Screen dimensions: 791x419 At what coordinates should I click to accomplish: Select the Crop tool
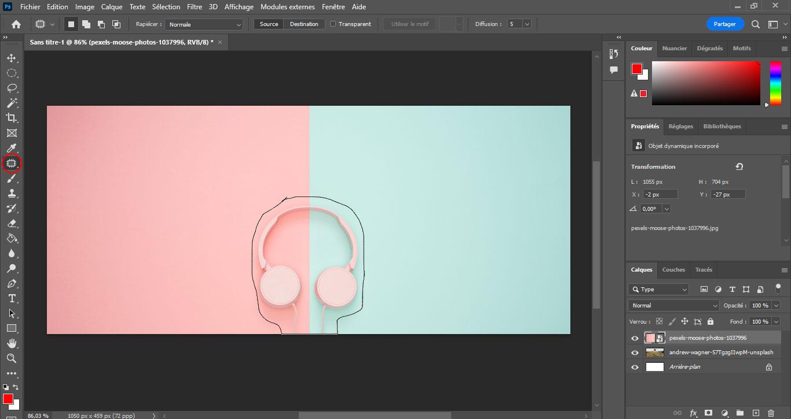(11, 118)
